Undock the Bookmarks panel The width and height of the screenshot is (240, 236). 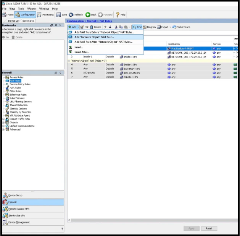52,25
